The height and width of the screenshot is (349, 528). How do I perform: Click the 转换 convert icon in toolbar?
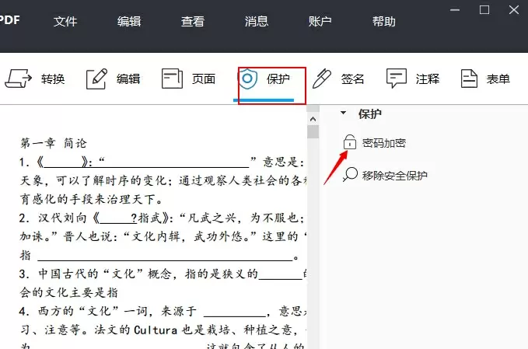18,79
